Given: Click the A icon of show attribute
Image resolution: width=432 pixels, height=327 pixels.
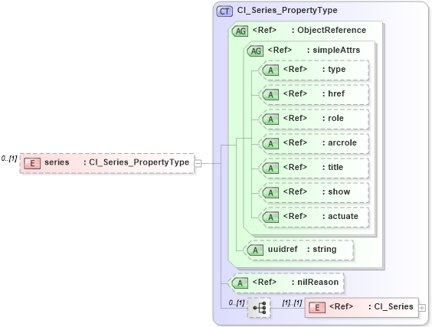Looking at the screenshot, I should 270,193.
